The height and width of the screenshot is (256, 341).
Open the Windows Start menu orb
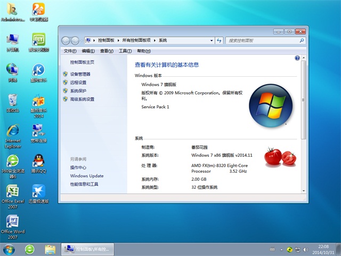9,249
